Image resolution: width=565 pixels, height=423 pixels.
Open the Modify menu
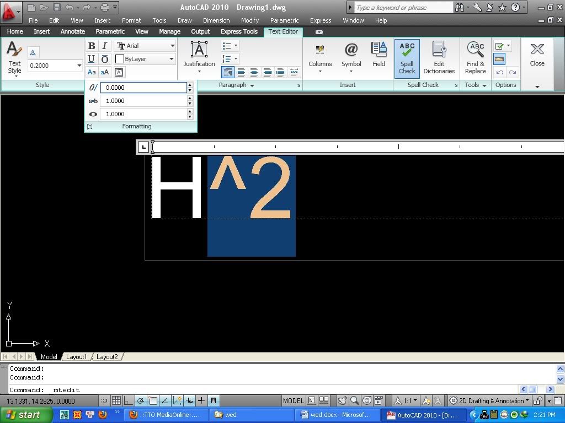click(x=250, y=20)
